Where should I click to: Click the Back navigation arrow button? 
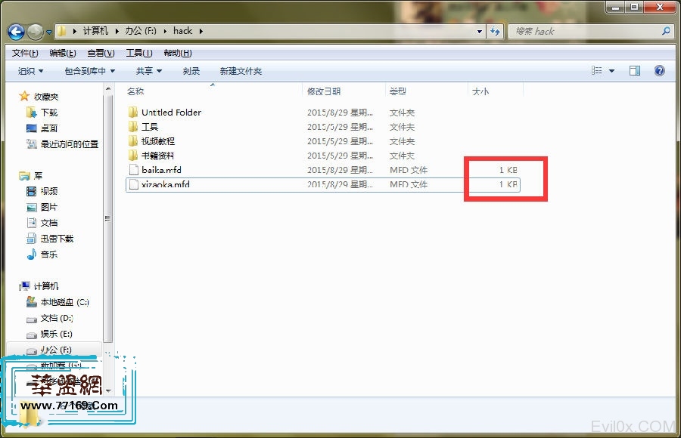(17, 32)
